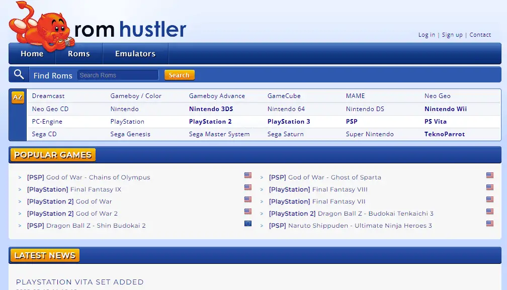Open the Gameboy / Color category
507x290 pixels.
click(136, 96)
